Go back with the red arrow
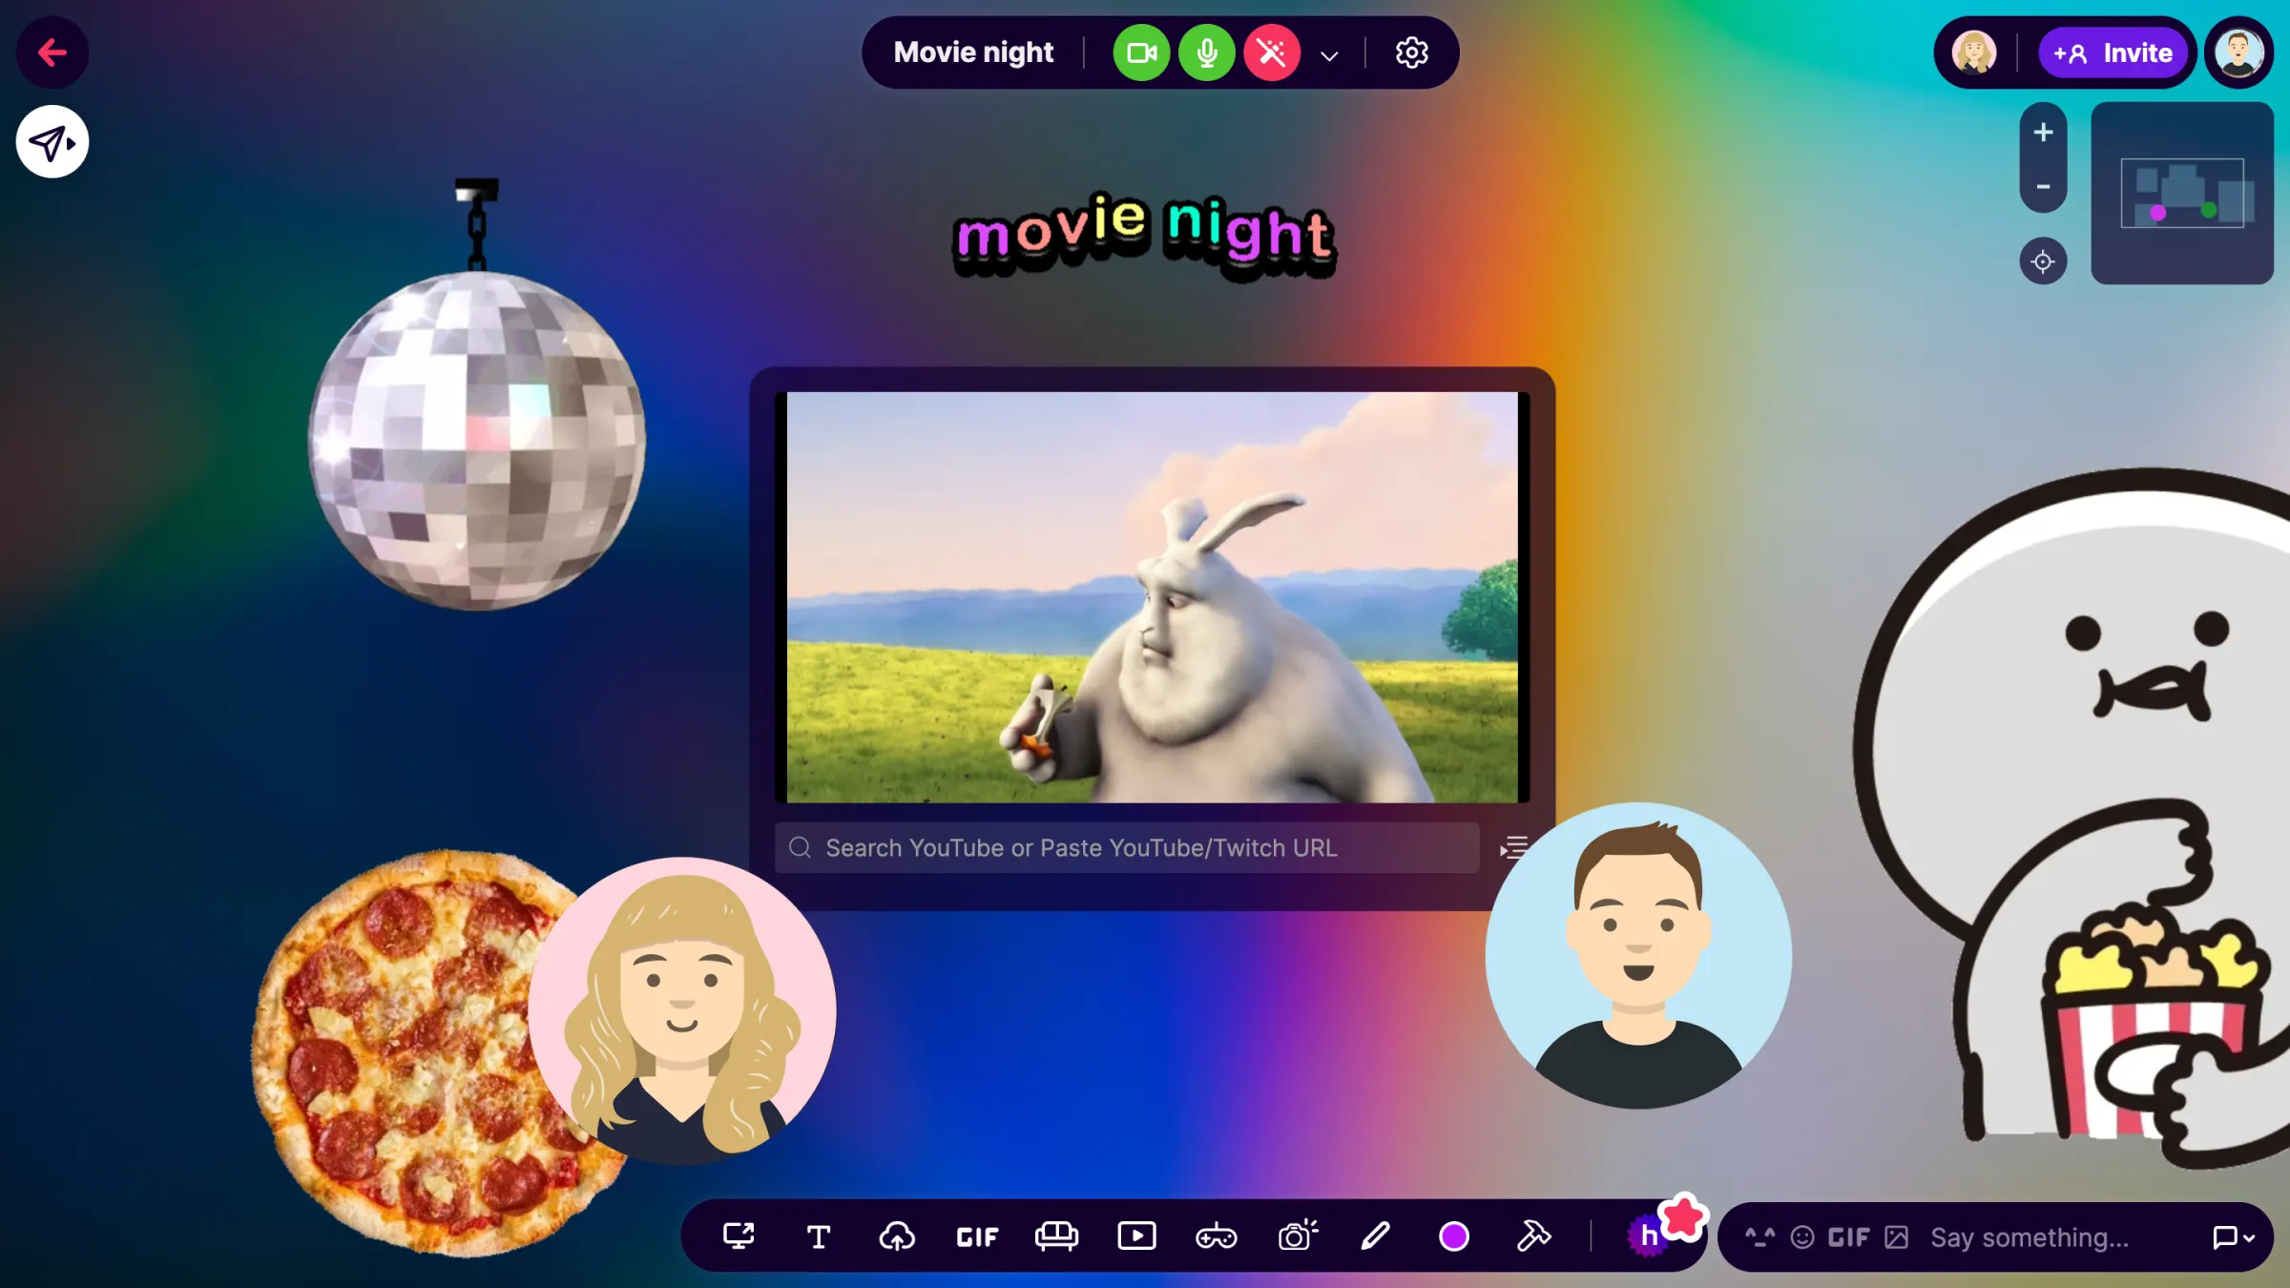This screenshot has height=1288, width=2290. [x=52, y=52]
